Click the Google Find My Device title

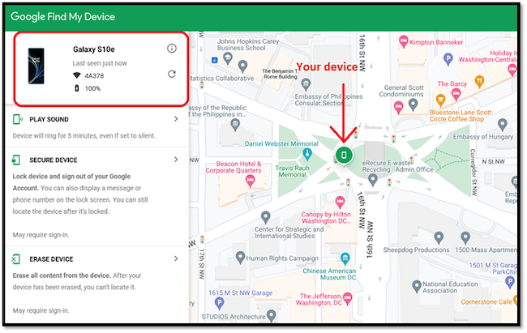pos(63,17)
